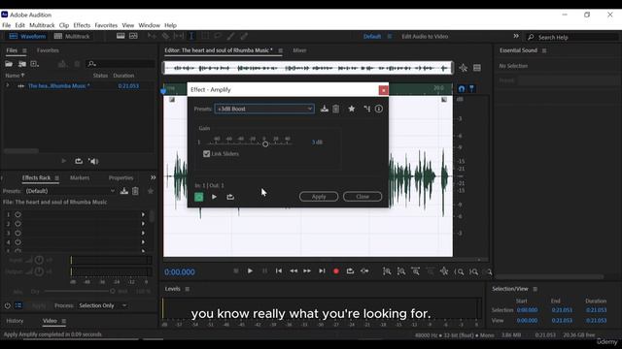Screen dimensions: 622x349
Task: Open the effect list arrow for slot 1
Action: 143,214
